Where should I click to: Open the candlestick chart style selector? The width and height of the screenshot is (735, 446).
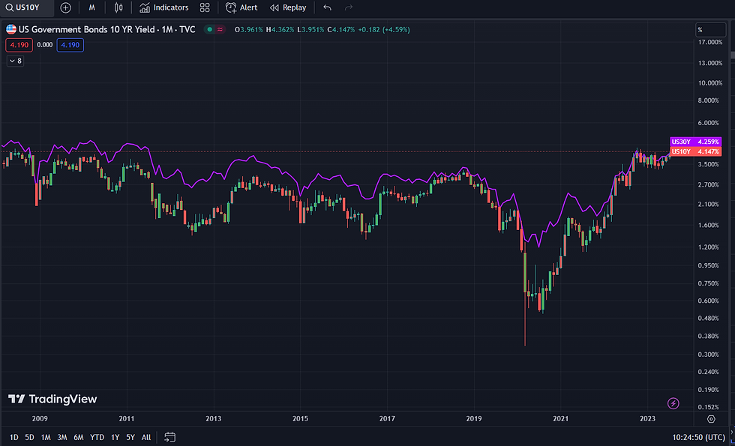point(118,7)
